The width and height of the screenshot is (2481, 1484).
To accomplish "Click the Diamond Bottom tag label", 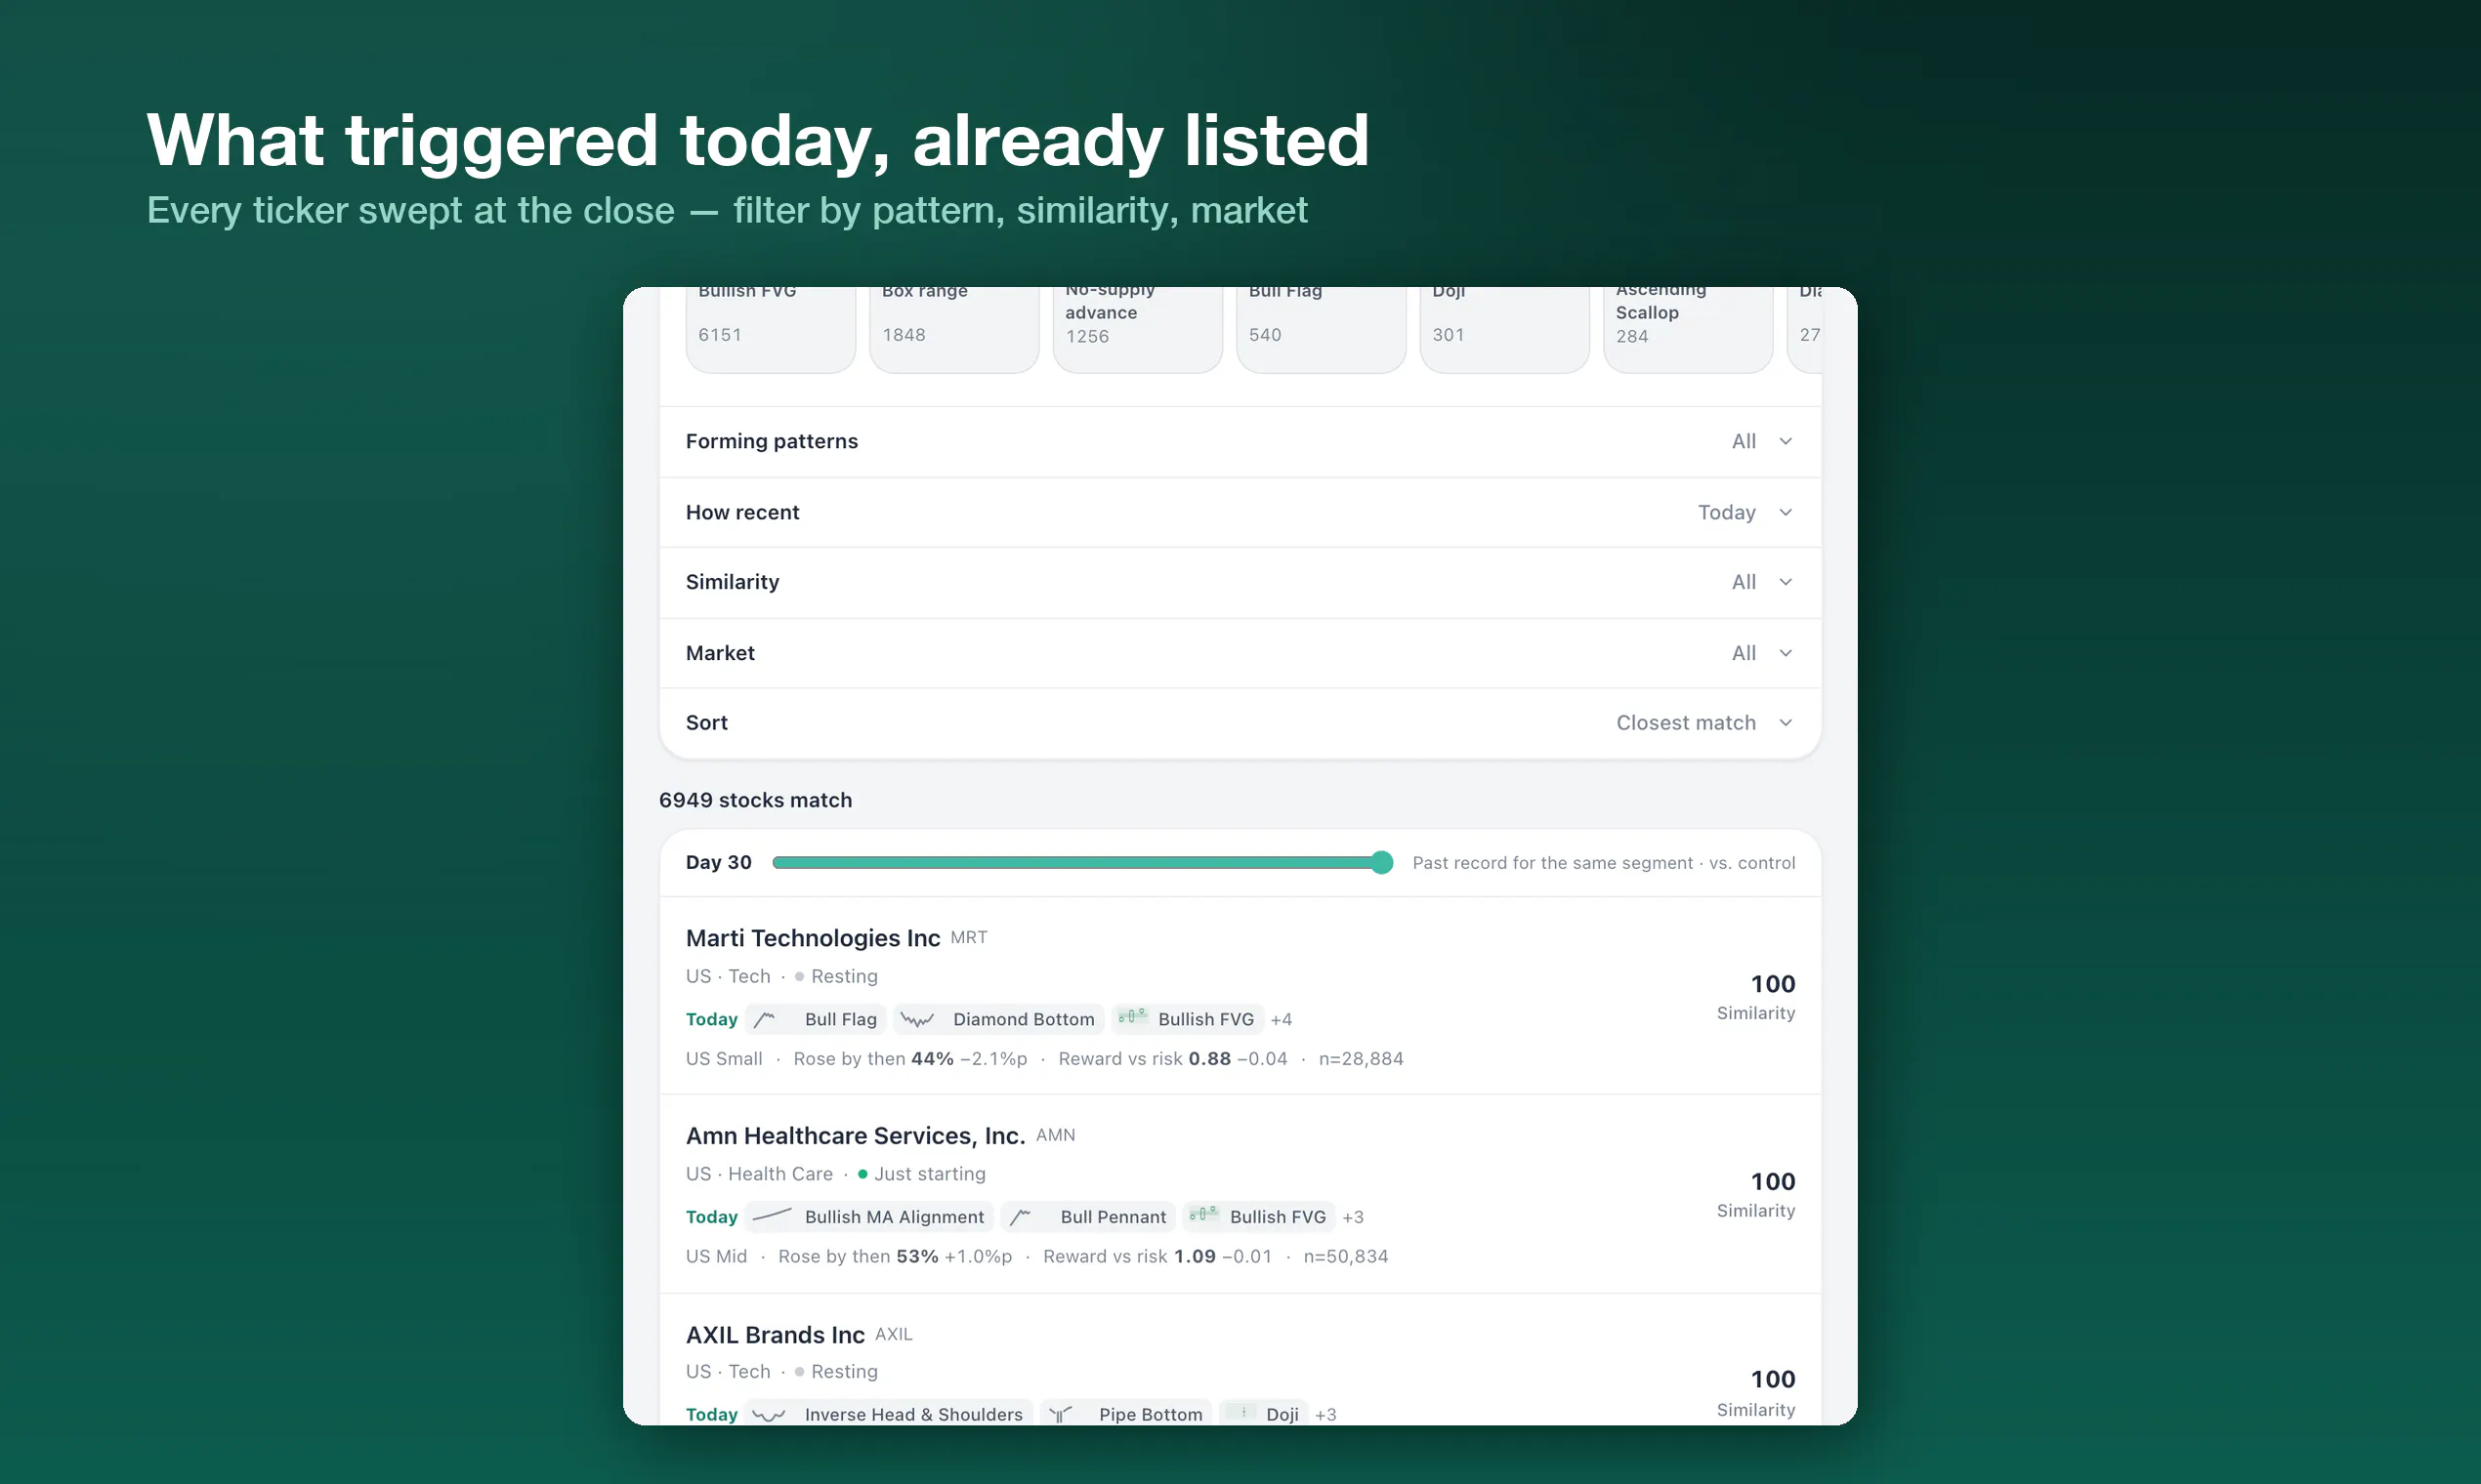I will [1024, 1019].
